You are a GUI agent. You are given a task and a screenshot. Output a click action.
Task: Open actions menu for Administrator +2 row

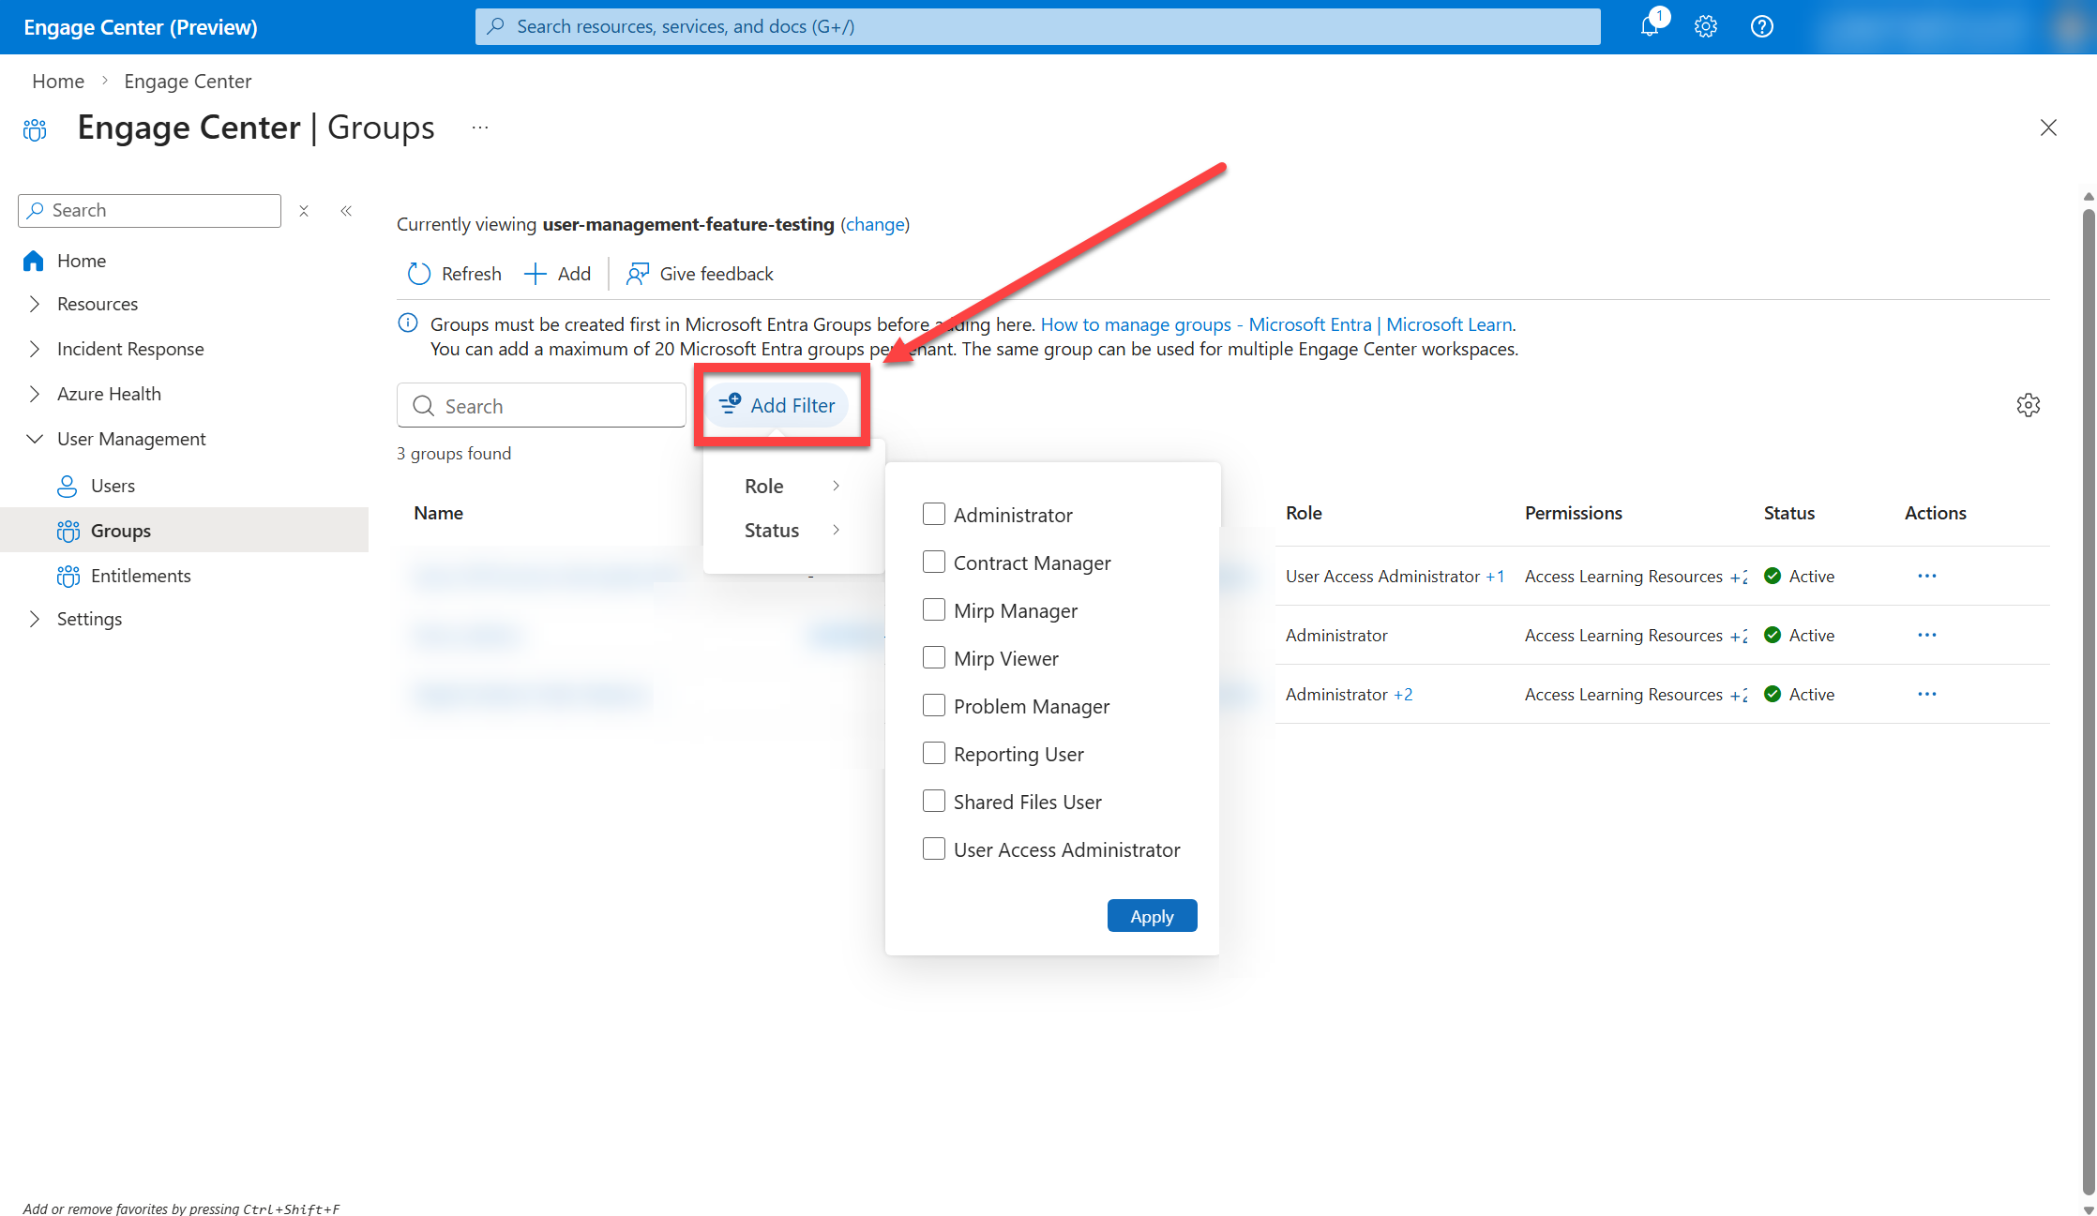(1927, 694)
